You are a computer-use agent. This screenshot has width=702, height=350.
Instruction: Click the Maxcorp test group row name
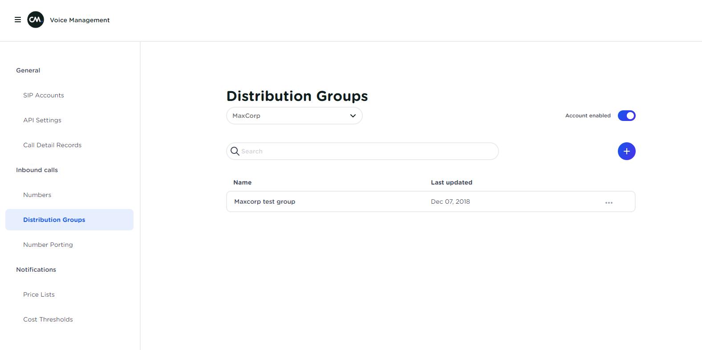click(265, 201)
